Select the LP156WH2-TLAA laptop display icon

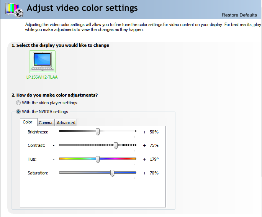point(42,62)
